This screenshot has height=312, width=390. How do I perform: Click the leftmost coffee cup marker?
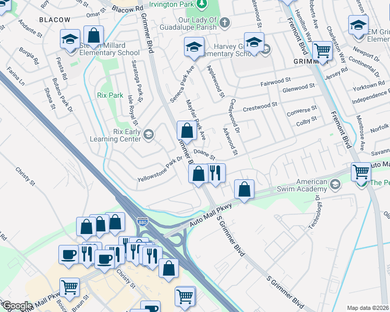click(x=69, y=255)
